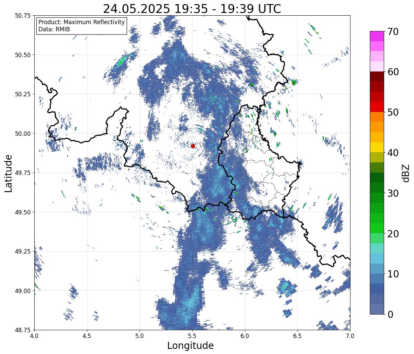Click latitude tick label 49.25
414x354 pixels.
click(22, 252)
